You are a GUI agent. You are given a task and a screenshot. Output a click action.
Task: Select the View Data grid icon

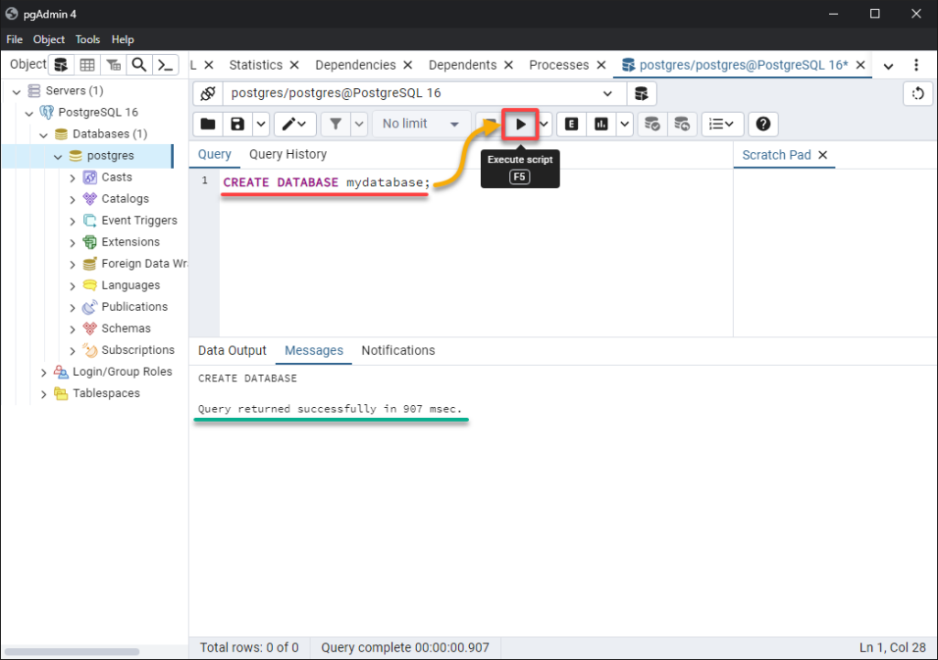pyautogui.click(x=87, y=65)
